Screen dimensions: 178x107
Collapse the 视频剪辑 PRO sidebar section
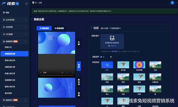coord(15,41)
